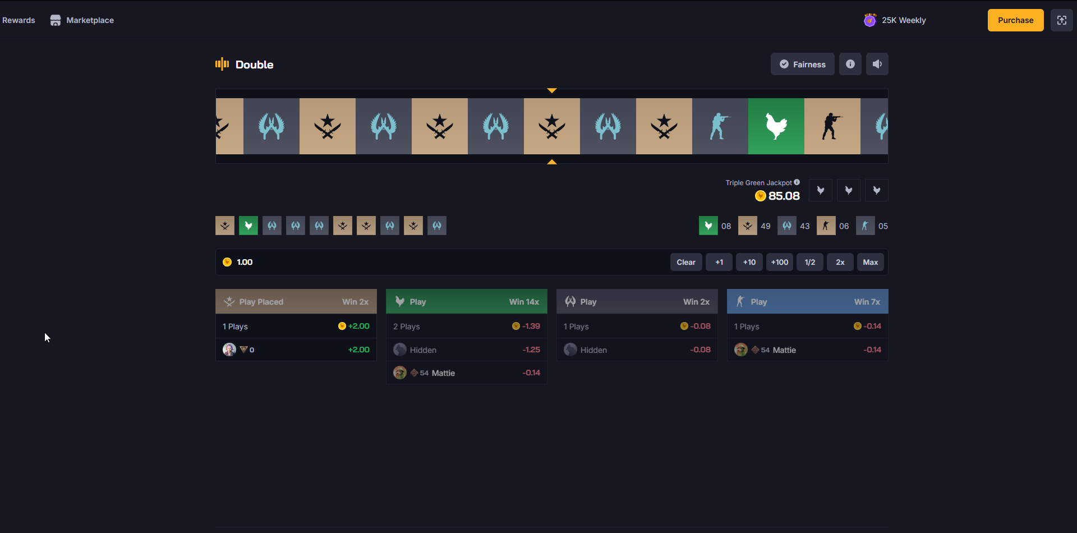
Task: Click the last Triple Green Jackpot chicken slot
Action: 877,190
